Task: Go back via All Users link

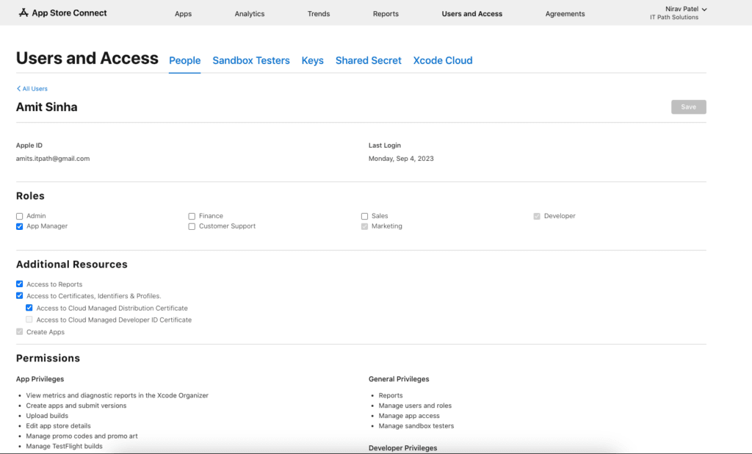Action: click(32, 89)
